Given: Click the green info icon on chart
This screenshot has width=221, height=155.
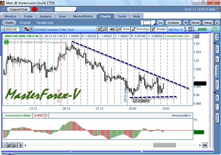Looking at the screenshot, I should [x=6, y=42].
